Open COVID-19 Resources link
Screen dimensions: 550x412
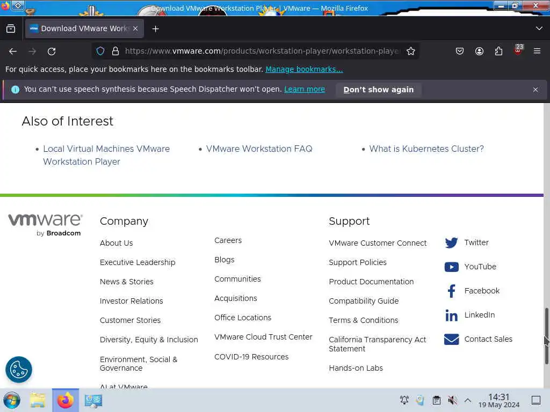point(251,357)
